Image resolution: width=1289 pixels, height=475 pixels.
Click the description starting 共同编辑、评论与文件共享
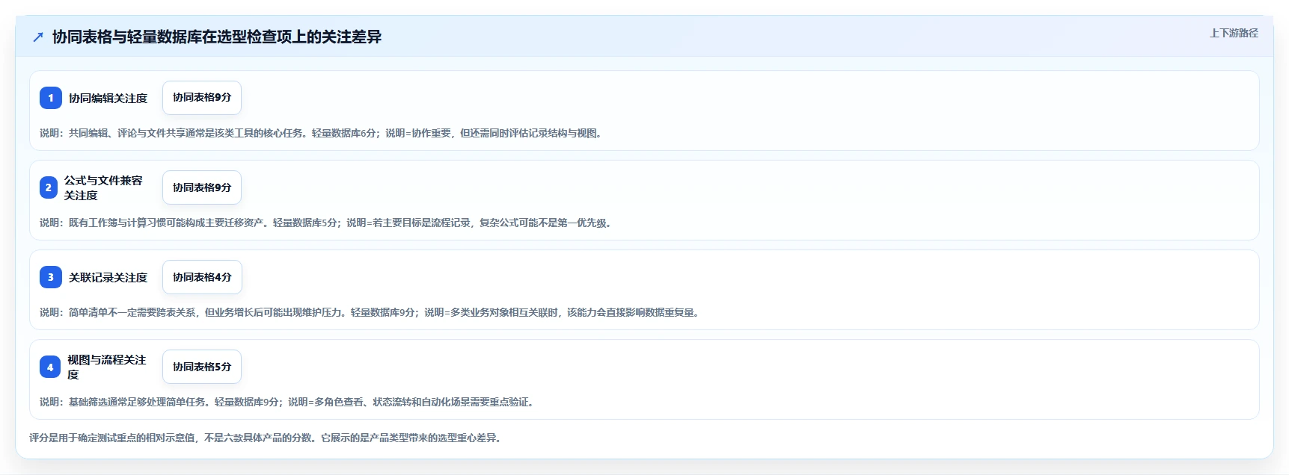pyautogui.click(x=322, y=133)
